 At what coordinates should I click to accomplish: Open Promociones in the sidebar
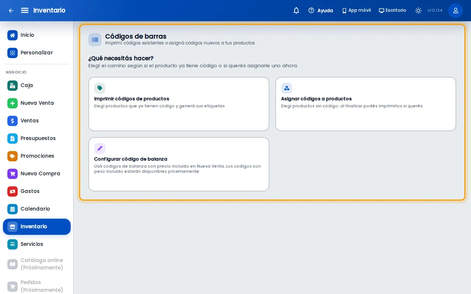click(x=37, y=156)
